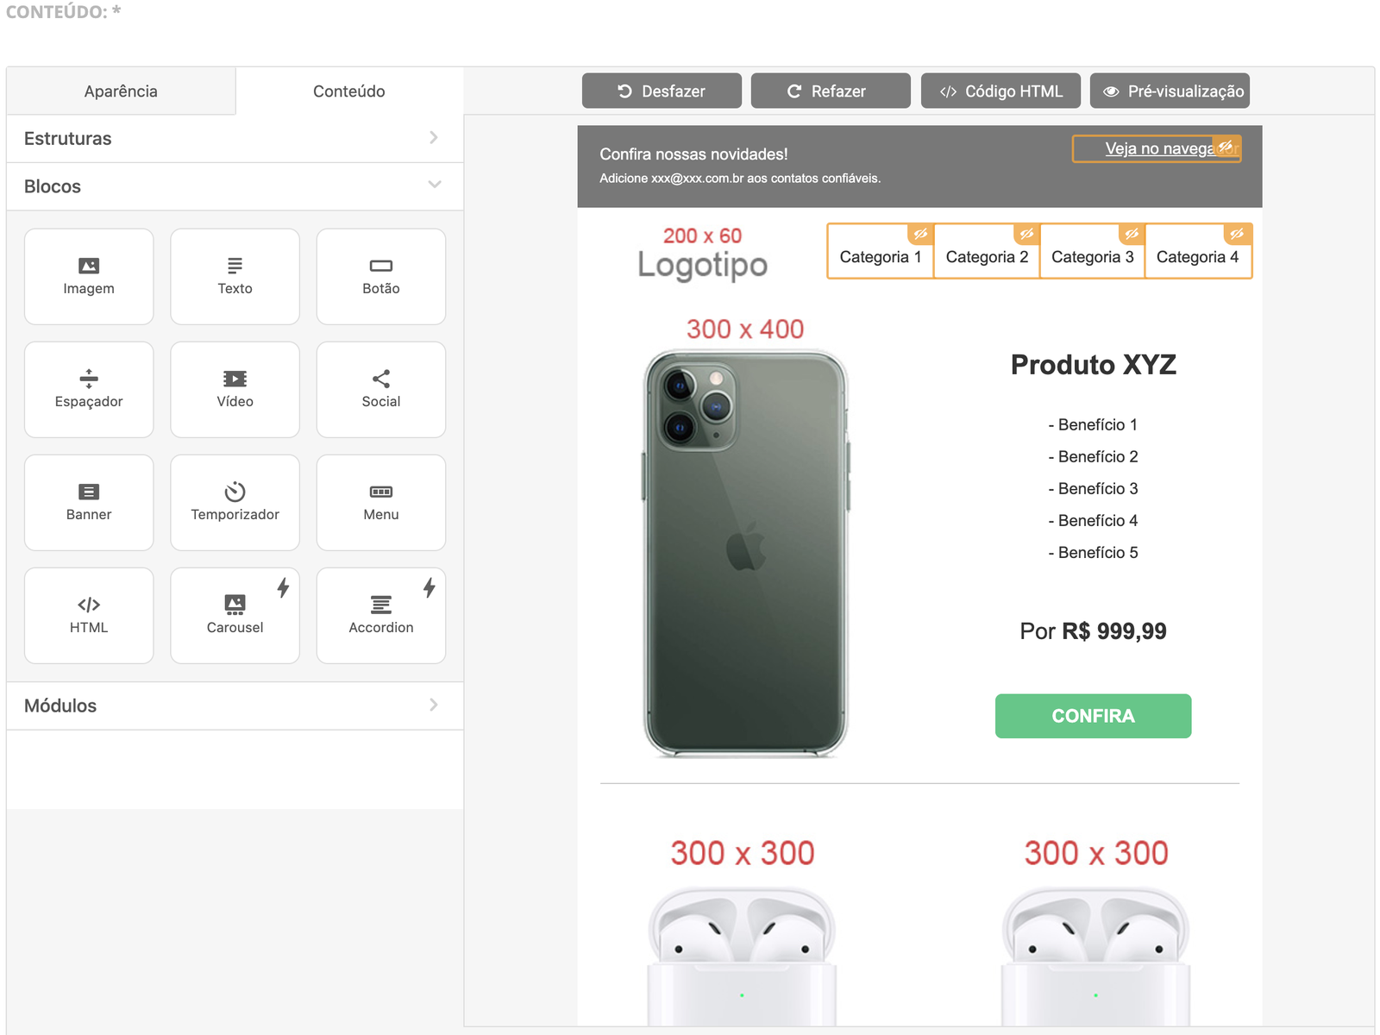Switch to the Aparência tab
The width and height of the screenshot is (1380, 1035).
pyautogui.click(x=121, y=91)
